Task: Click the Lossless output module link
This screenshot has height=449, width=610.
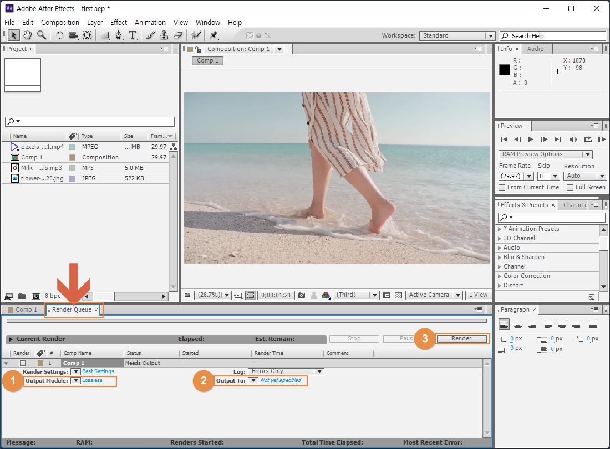Action: click(92, 380)
